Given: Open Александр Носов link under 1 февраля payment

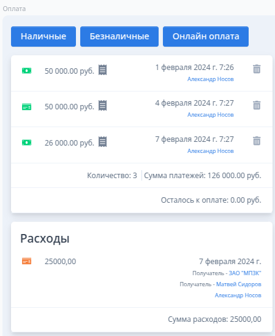Looking at the screenshot, I should pyautogui.click(x=211, y=79).
